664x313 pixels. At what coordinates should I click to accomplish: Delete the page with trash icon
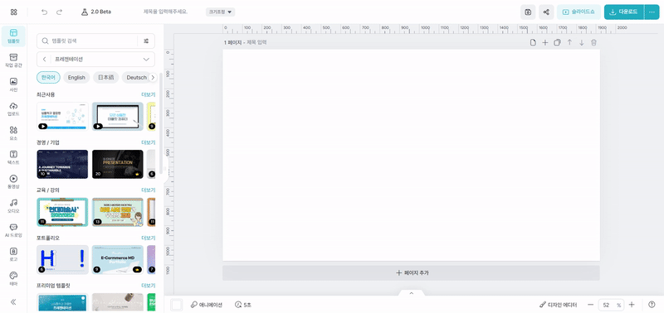(593, 43)
